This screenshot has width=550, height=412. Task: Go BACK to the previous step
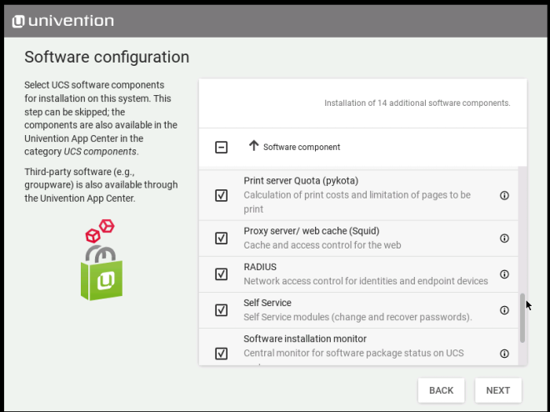441,390
